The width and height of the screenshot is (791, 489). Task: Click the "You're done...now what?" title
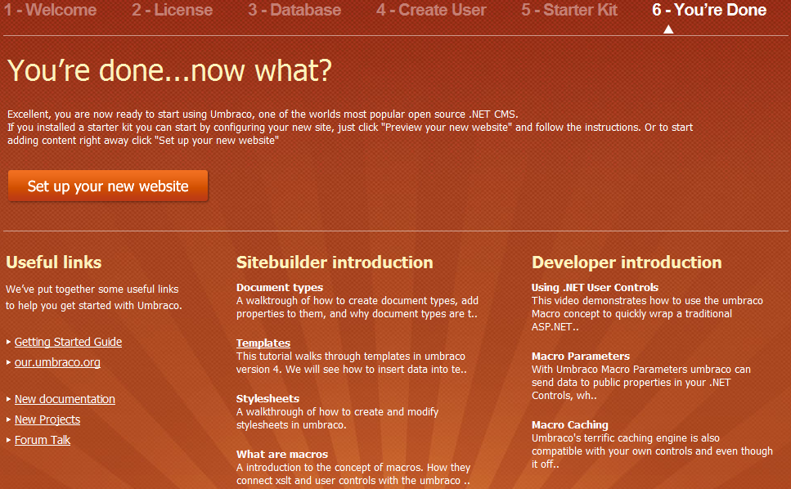pos(170,70)
